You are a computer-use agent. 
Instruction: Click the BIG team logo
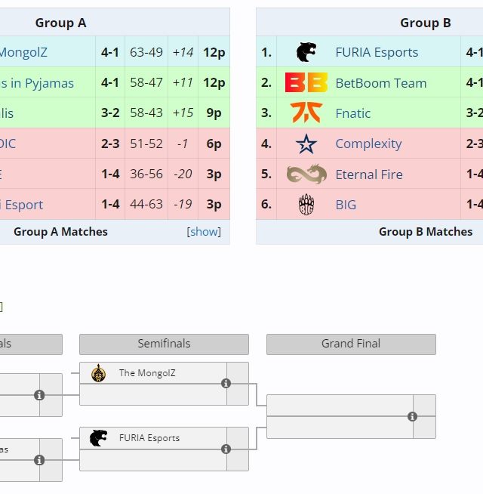306,205
